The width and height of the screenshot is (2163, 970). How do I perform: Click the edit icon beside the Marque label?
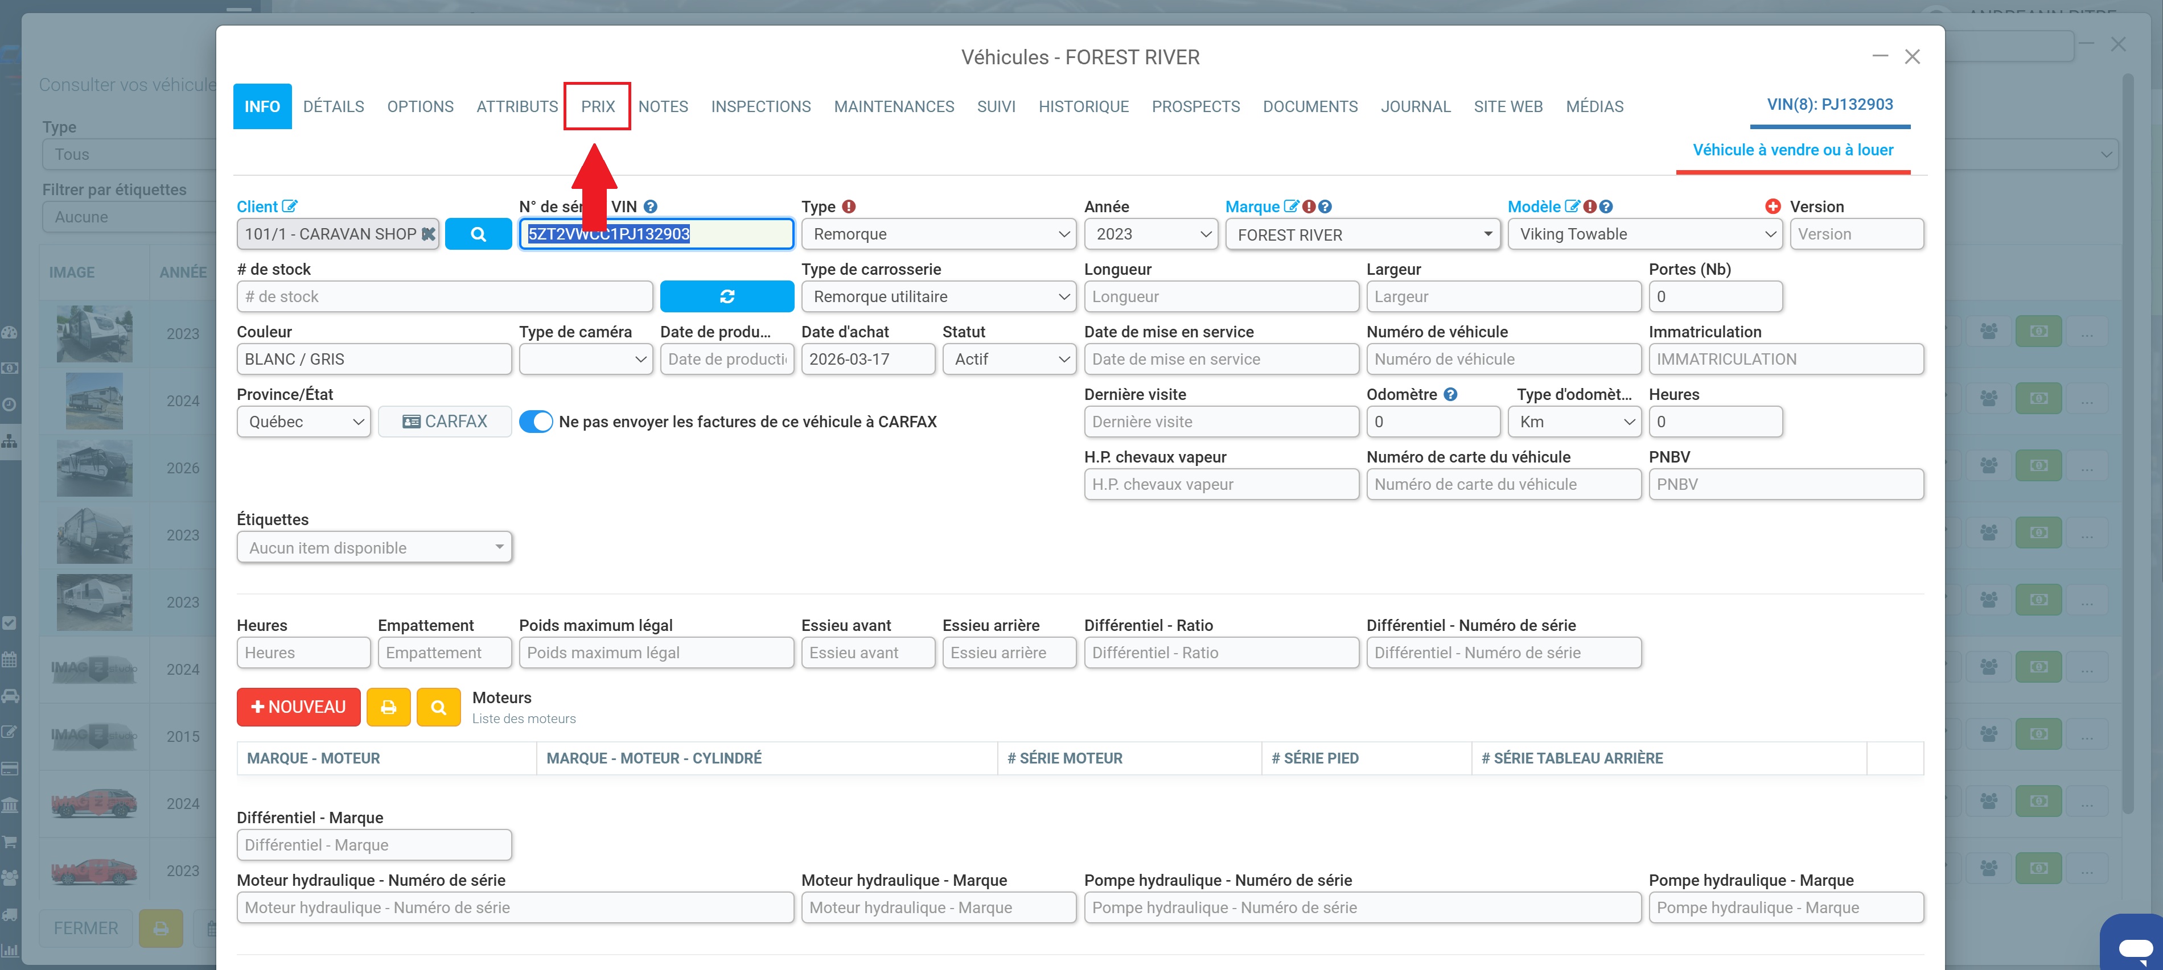1292,207
